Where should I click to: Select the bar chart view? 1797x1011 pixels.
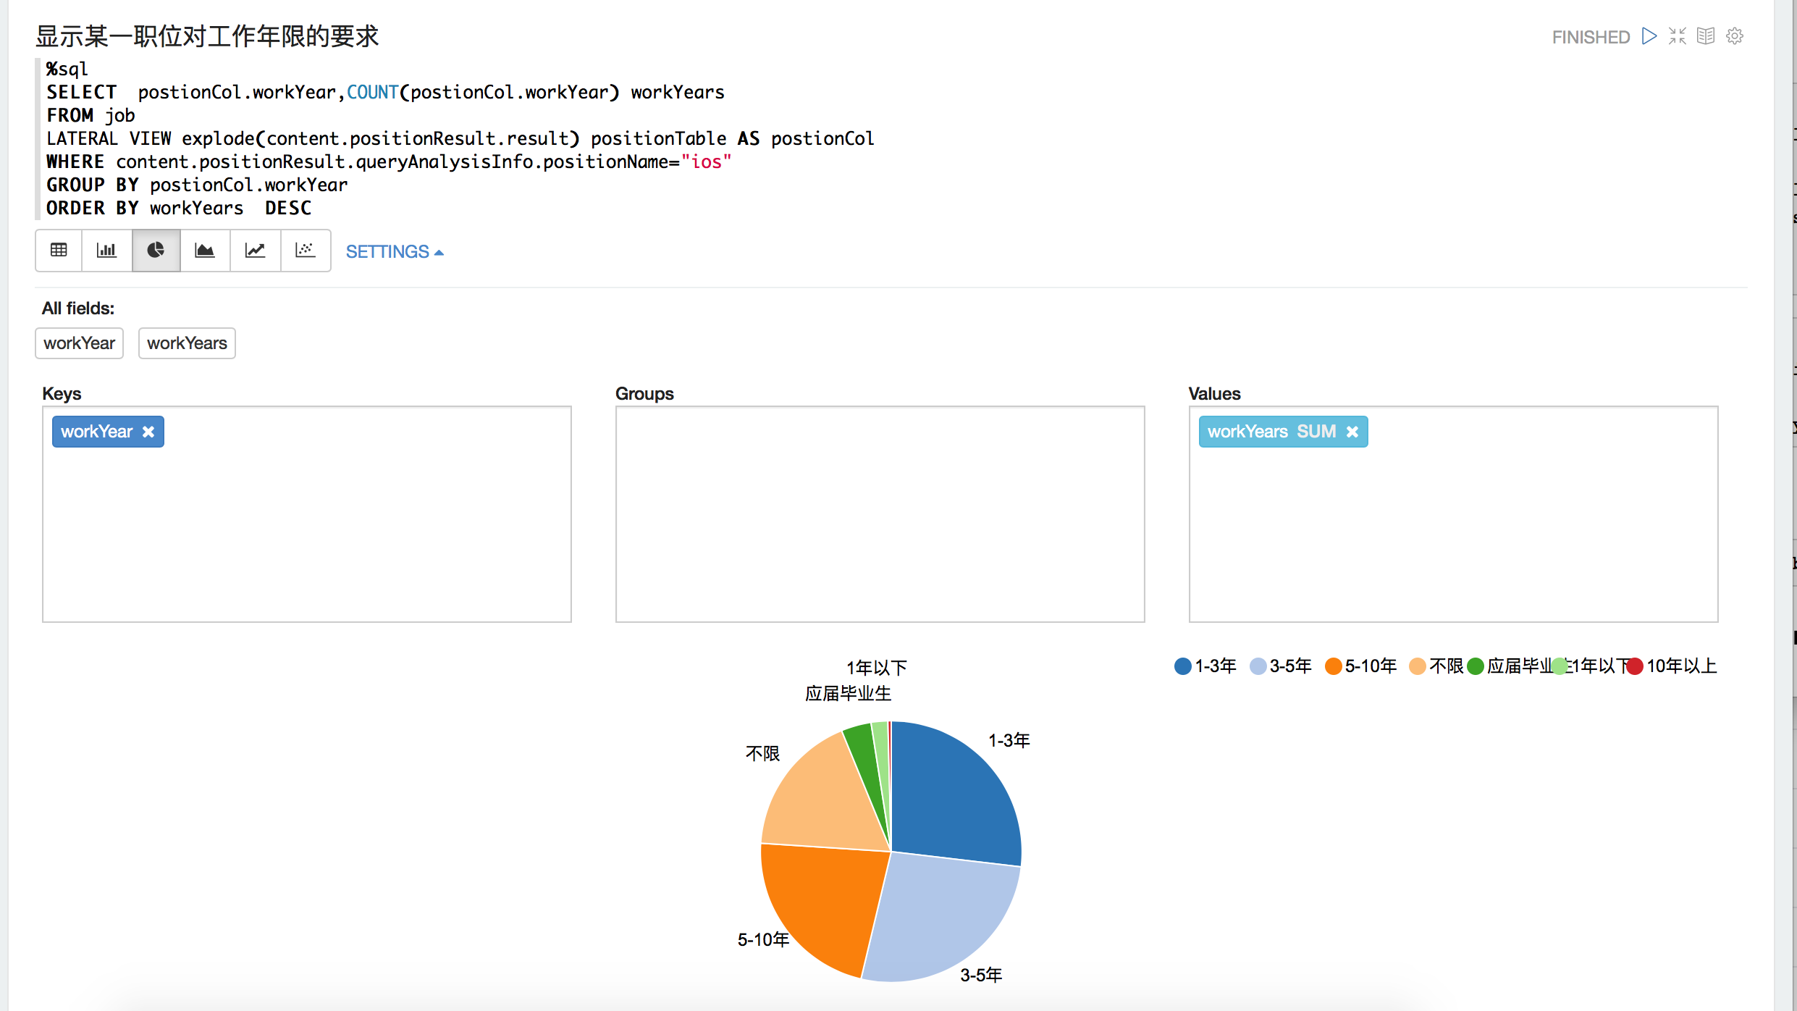coord(106,251)
